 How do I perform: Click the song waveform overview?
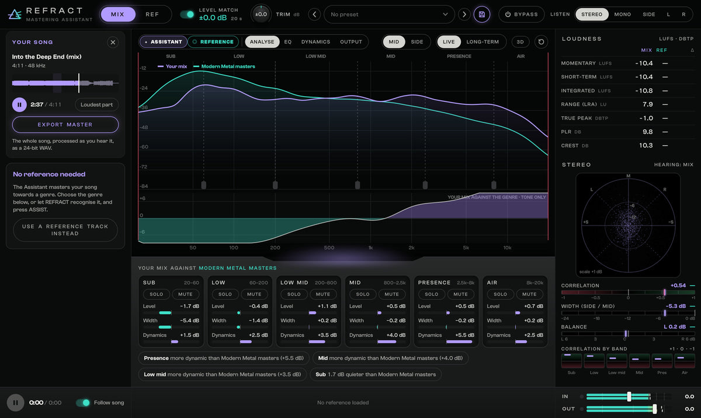pos(65,83)
